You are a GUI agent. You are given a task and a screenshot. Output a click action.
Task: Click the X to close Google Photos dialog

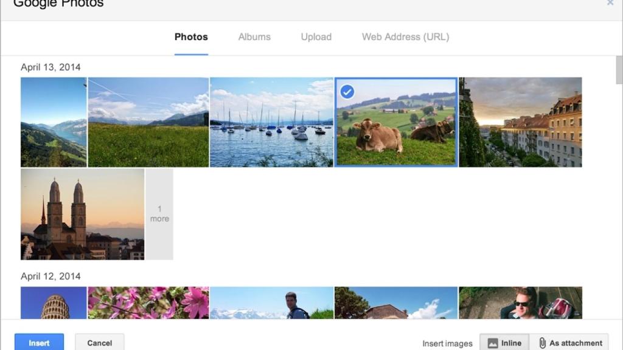[611, 3]
